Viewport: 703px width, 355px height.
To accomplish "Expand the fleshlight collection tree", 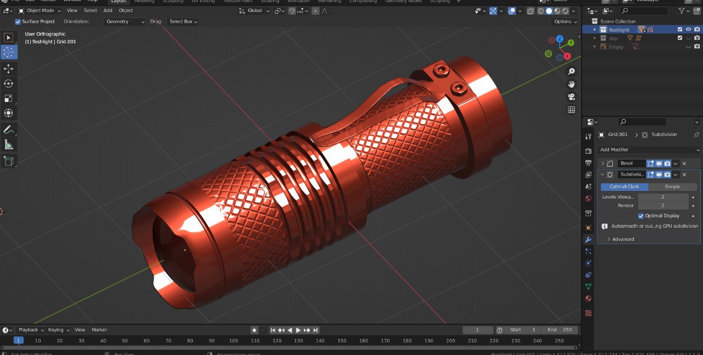I will click(x=594, y=30).
